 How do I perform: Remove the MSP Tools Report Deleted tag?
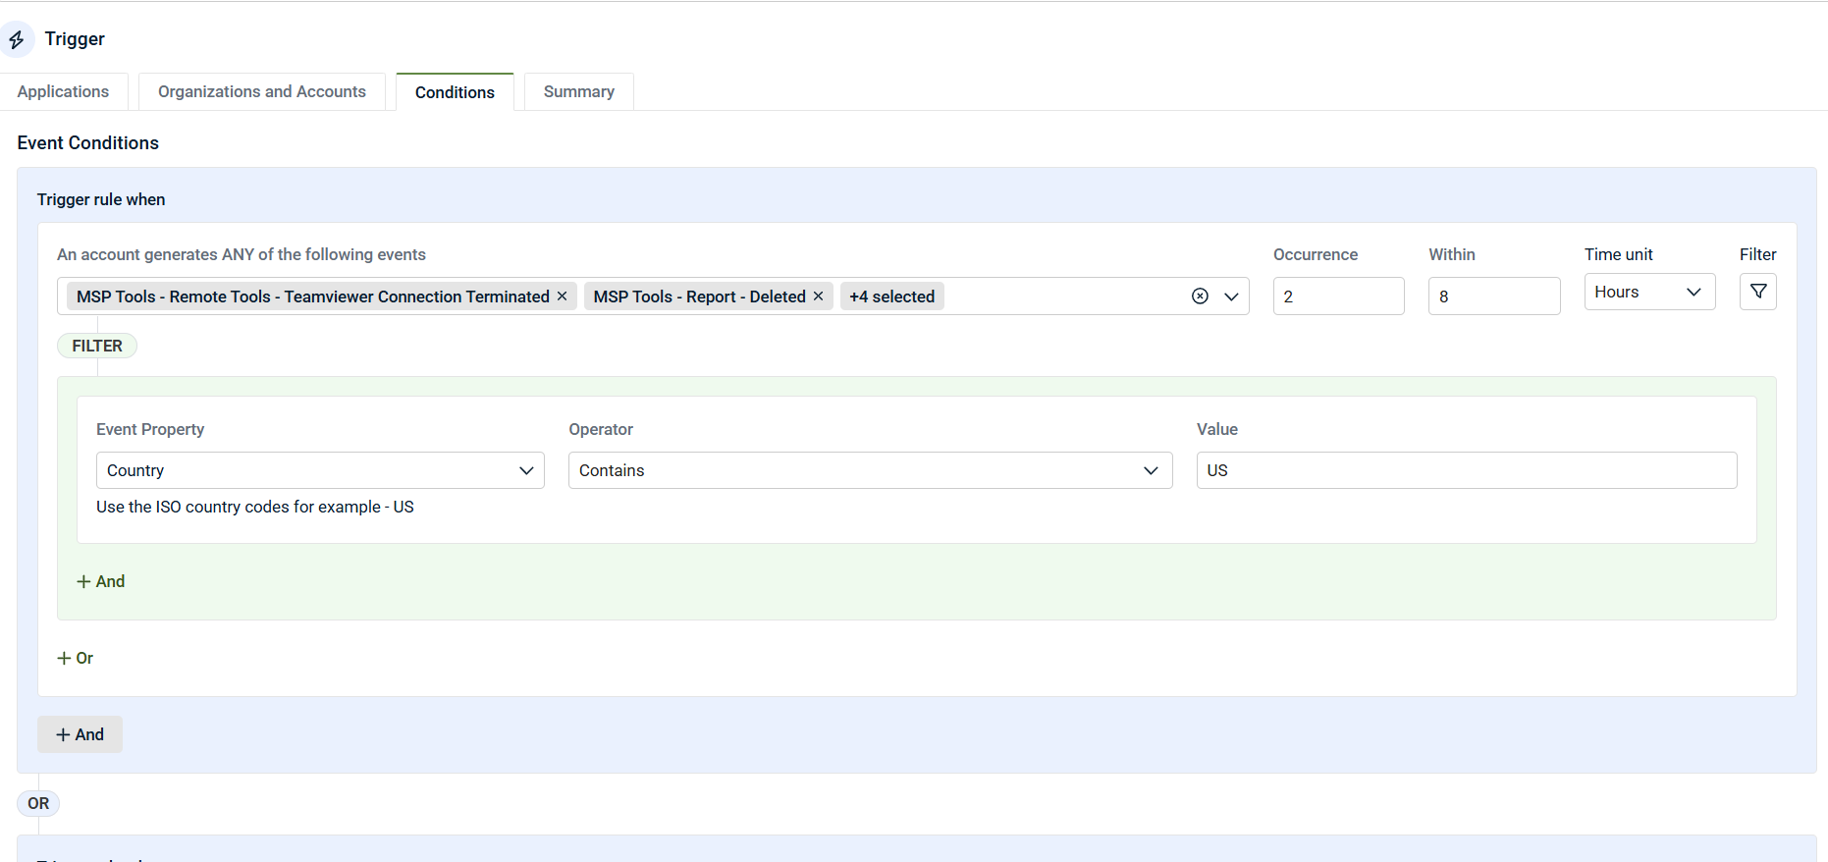tap(818, 296)
